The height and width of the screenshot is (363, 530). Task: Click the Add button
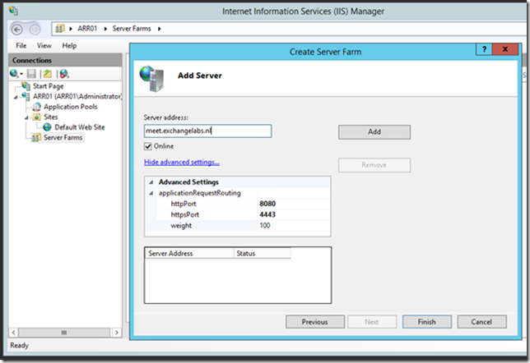tap(374, 131)
